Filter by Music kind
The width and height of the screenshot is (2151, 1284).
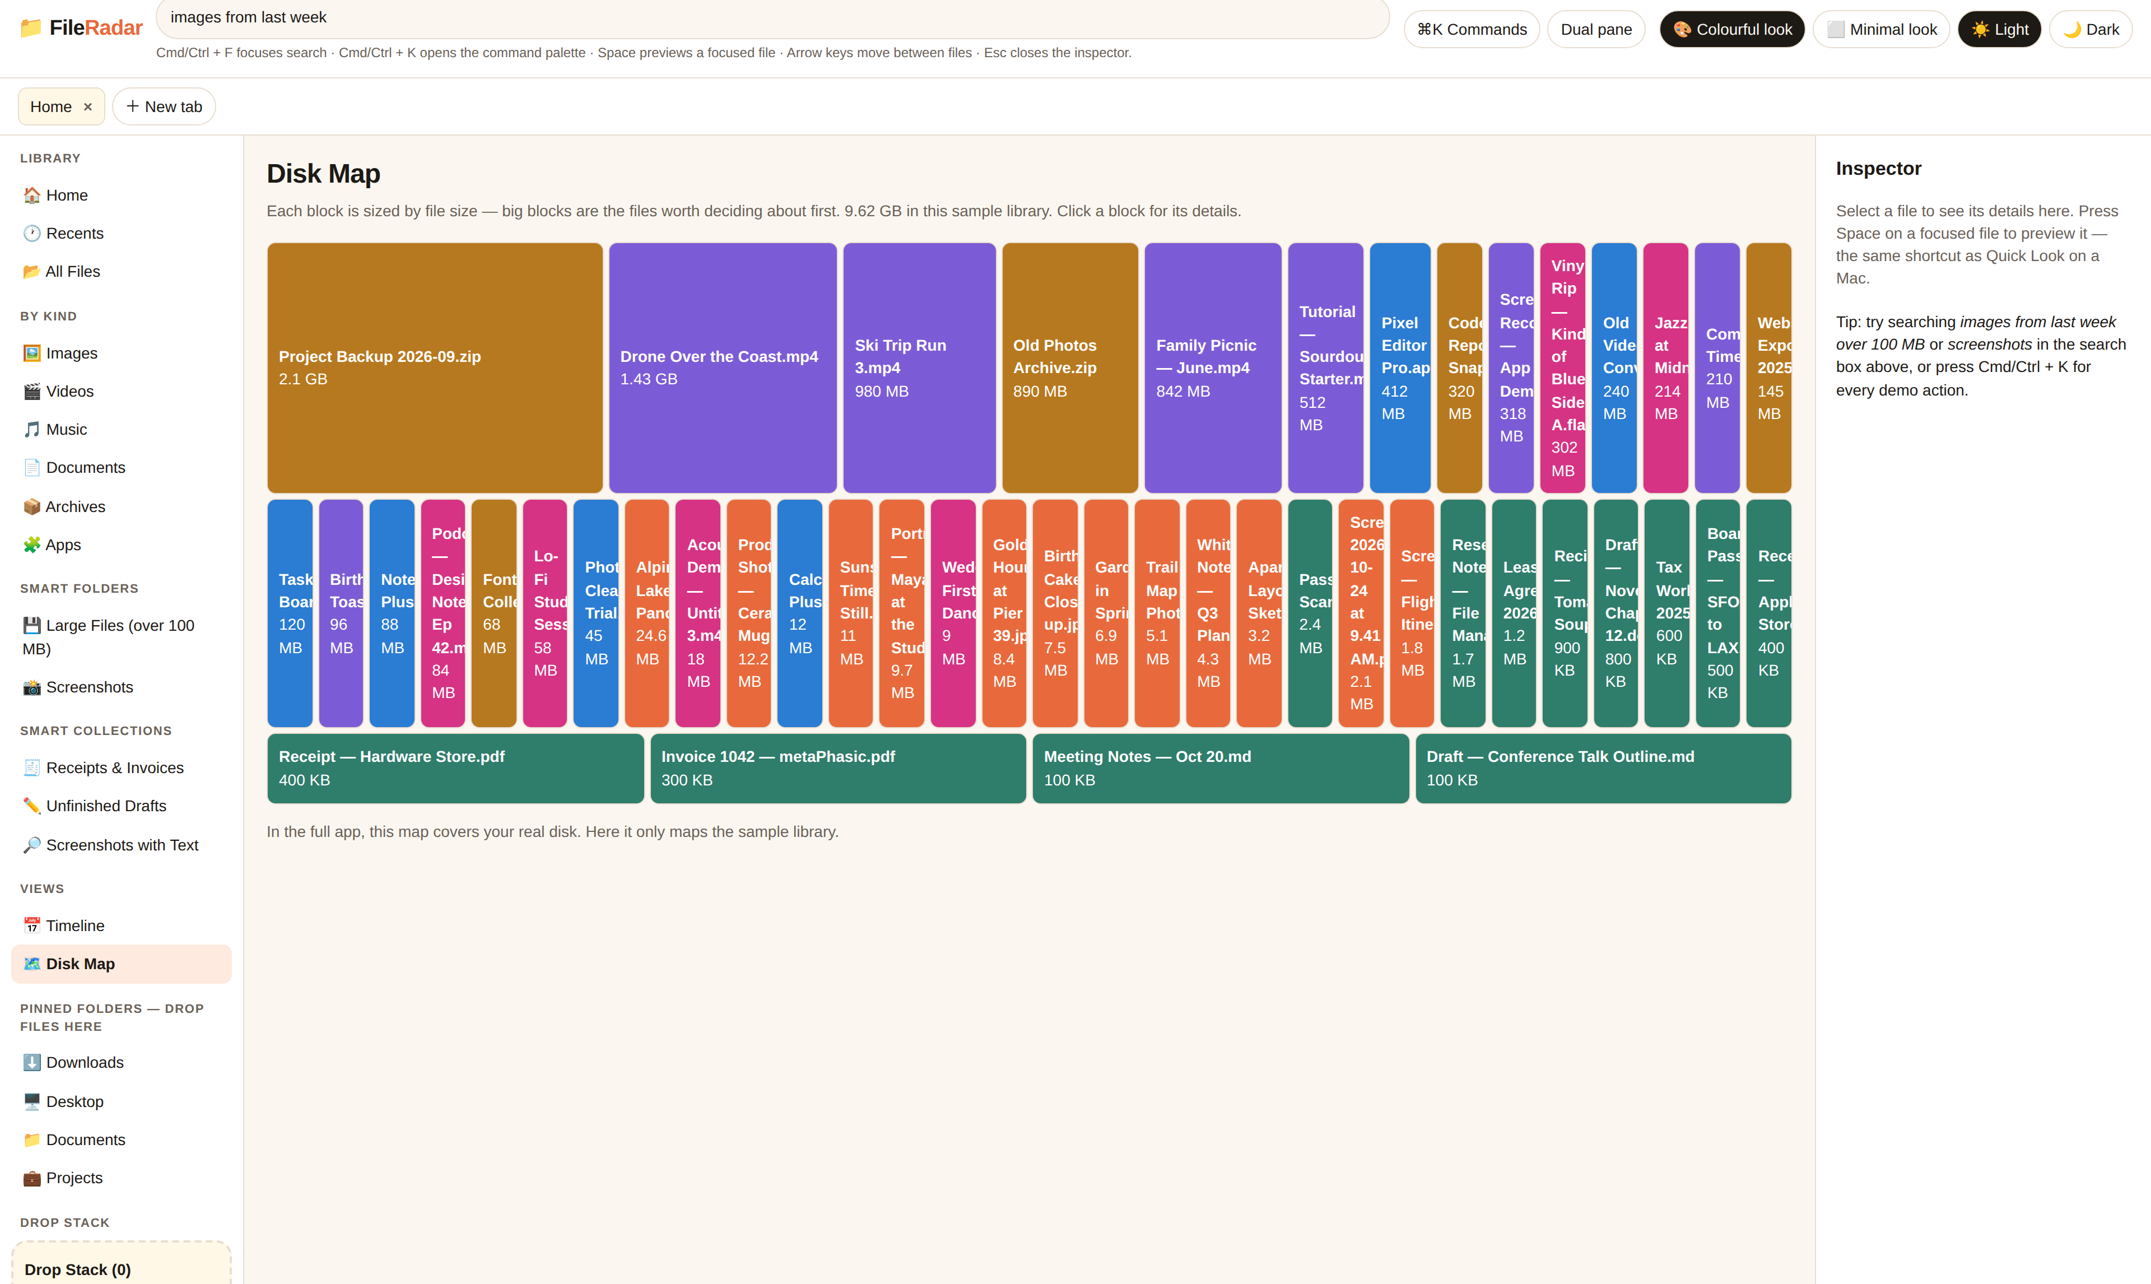pyautogui.click(x=121, y=429)
